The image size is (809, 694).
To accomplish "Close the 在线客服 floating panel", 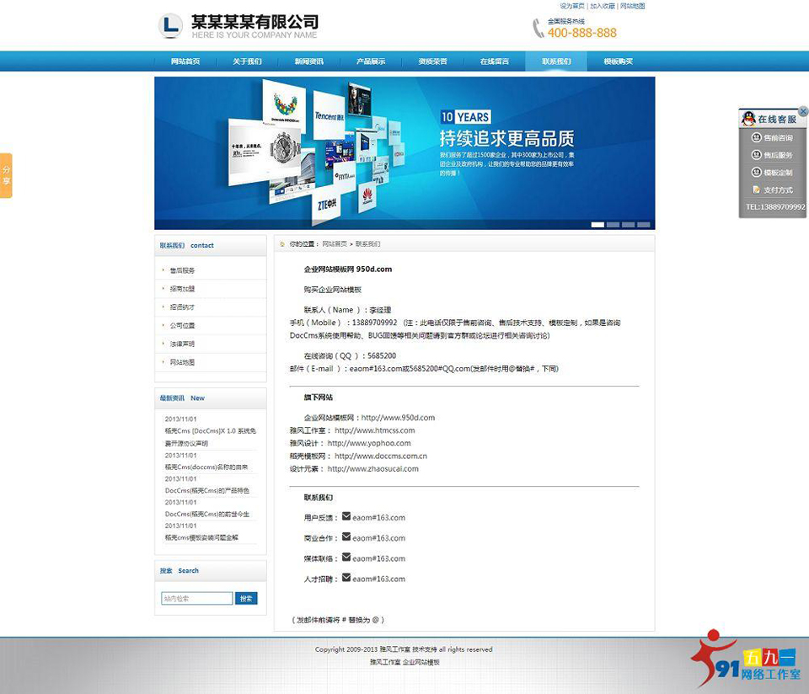I will pos(803,111).
